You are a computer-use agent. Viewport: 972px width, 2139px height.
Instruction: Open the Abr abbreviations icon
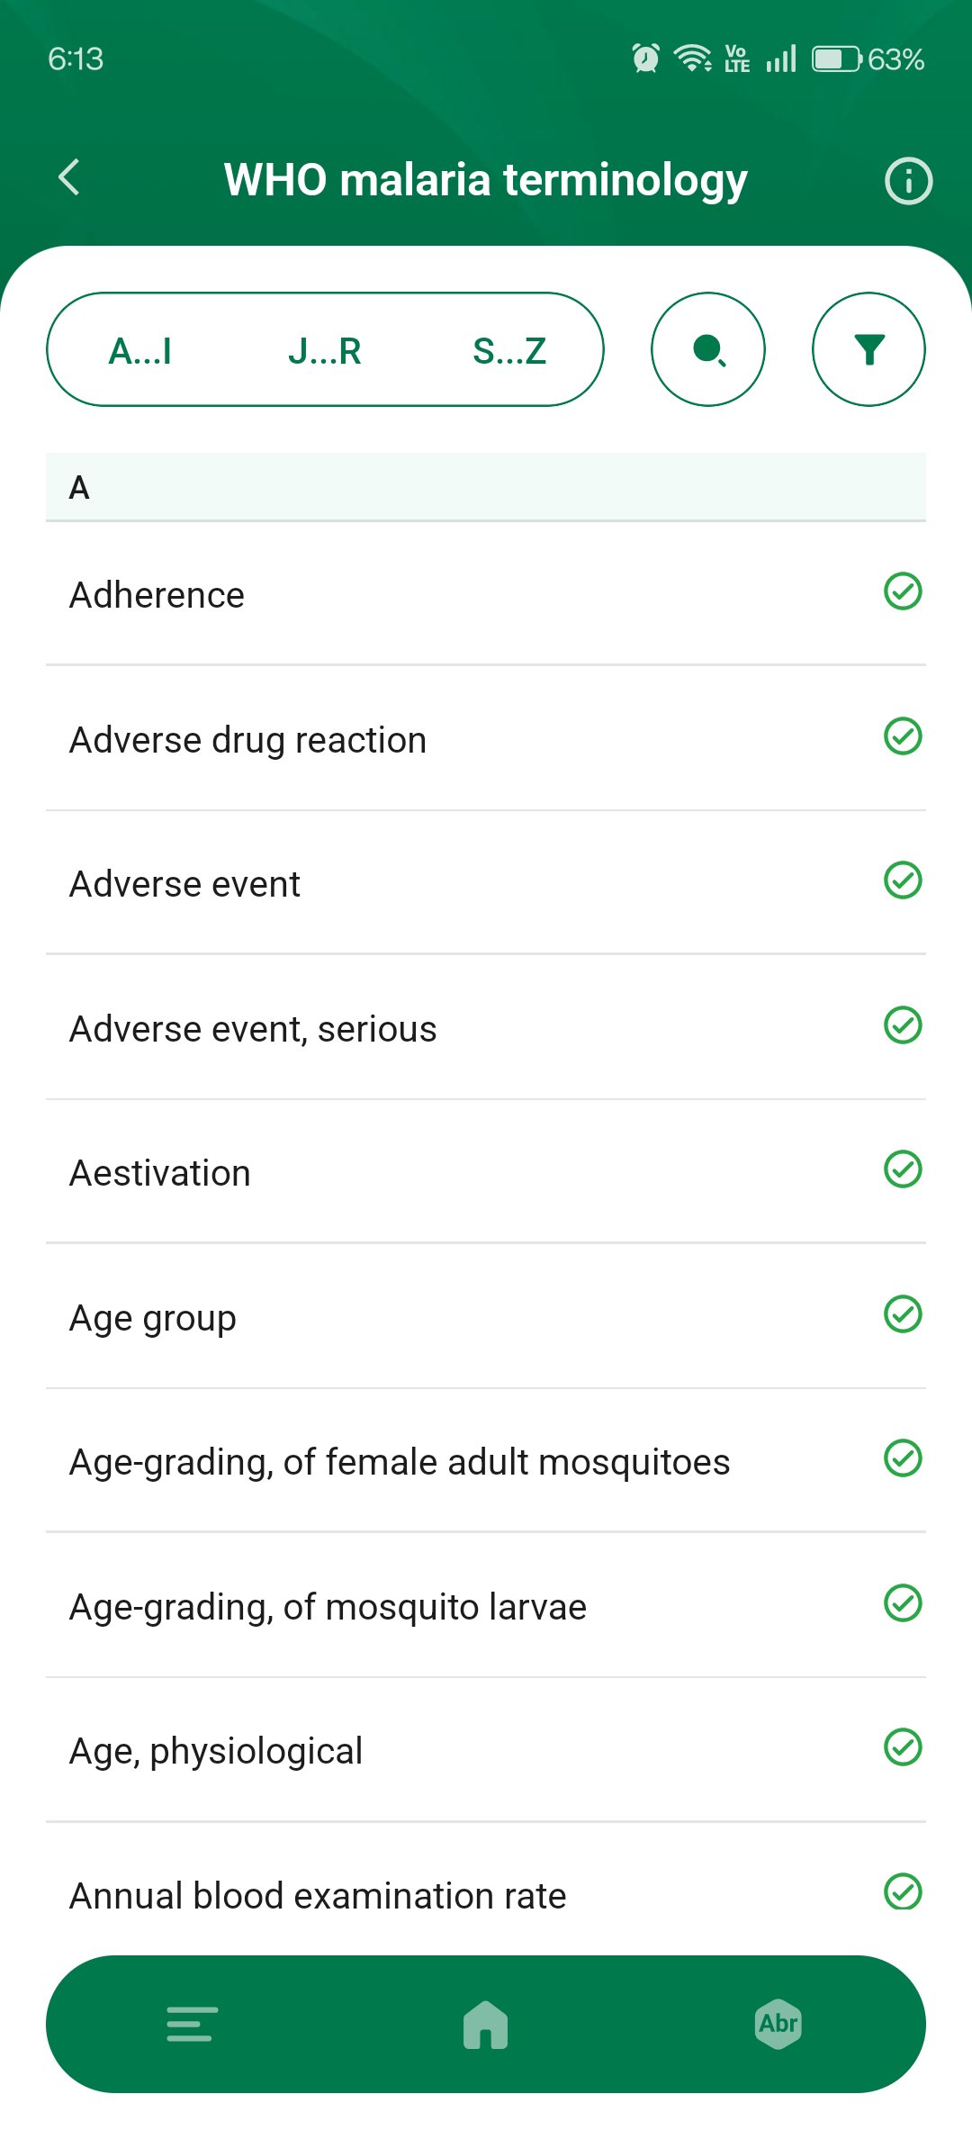[778, 2024]
